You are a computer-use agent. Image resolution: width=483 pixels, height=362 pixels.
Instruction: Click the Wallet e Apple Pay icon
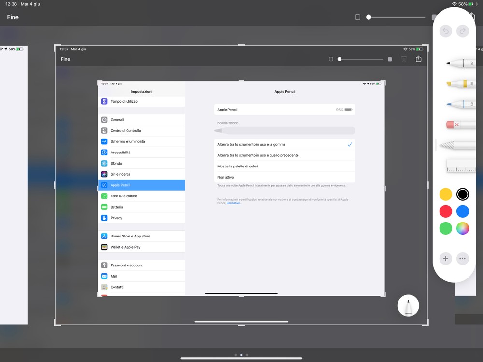click(x=104, y=247)
